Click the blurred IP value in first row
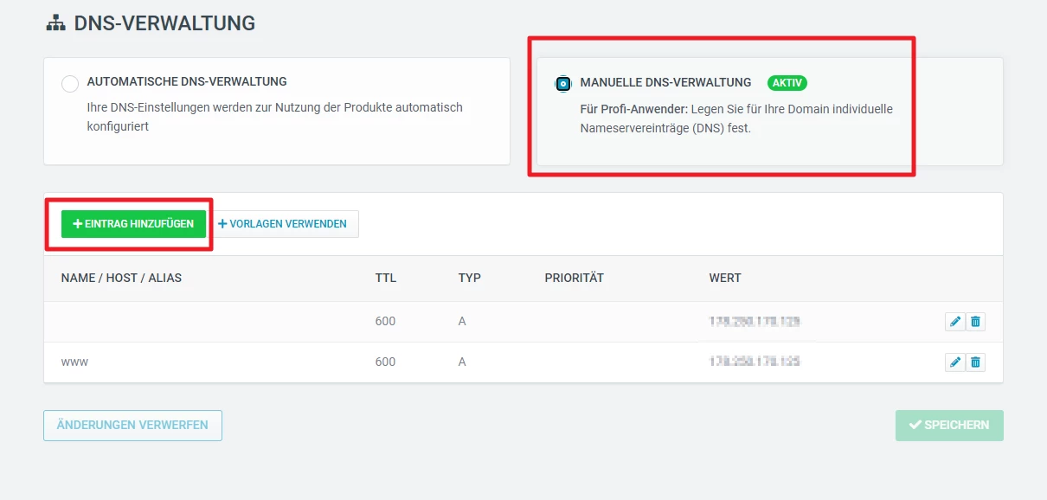 click(754, 322)
